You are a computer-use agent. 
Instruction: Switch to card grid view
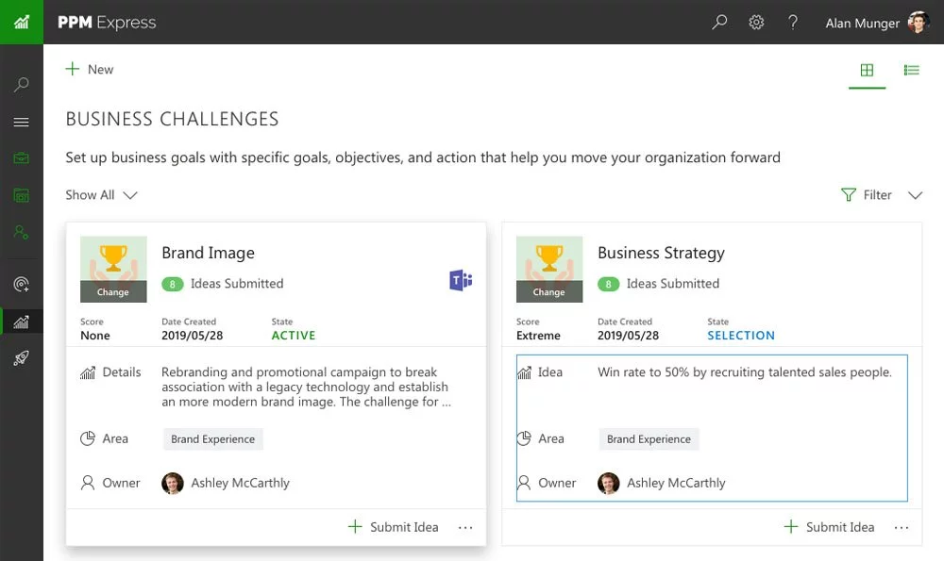[x=867, y=71]
